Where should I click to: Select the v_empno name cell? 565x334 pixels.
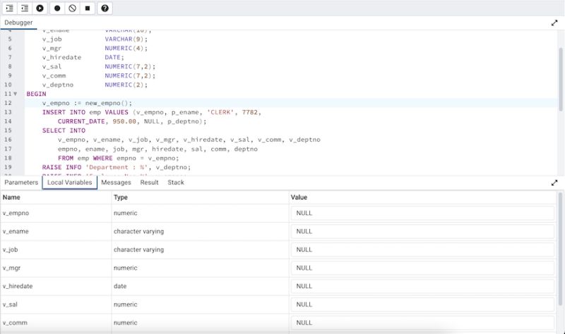(x=56, y=214)
